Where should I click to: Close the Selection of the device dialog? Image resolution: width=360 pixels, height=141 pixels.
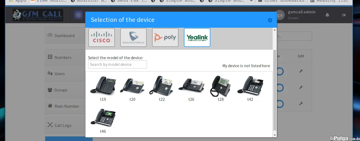pos(270,20)
